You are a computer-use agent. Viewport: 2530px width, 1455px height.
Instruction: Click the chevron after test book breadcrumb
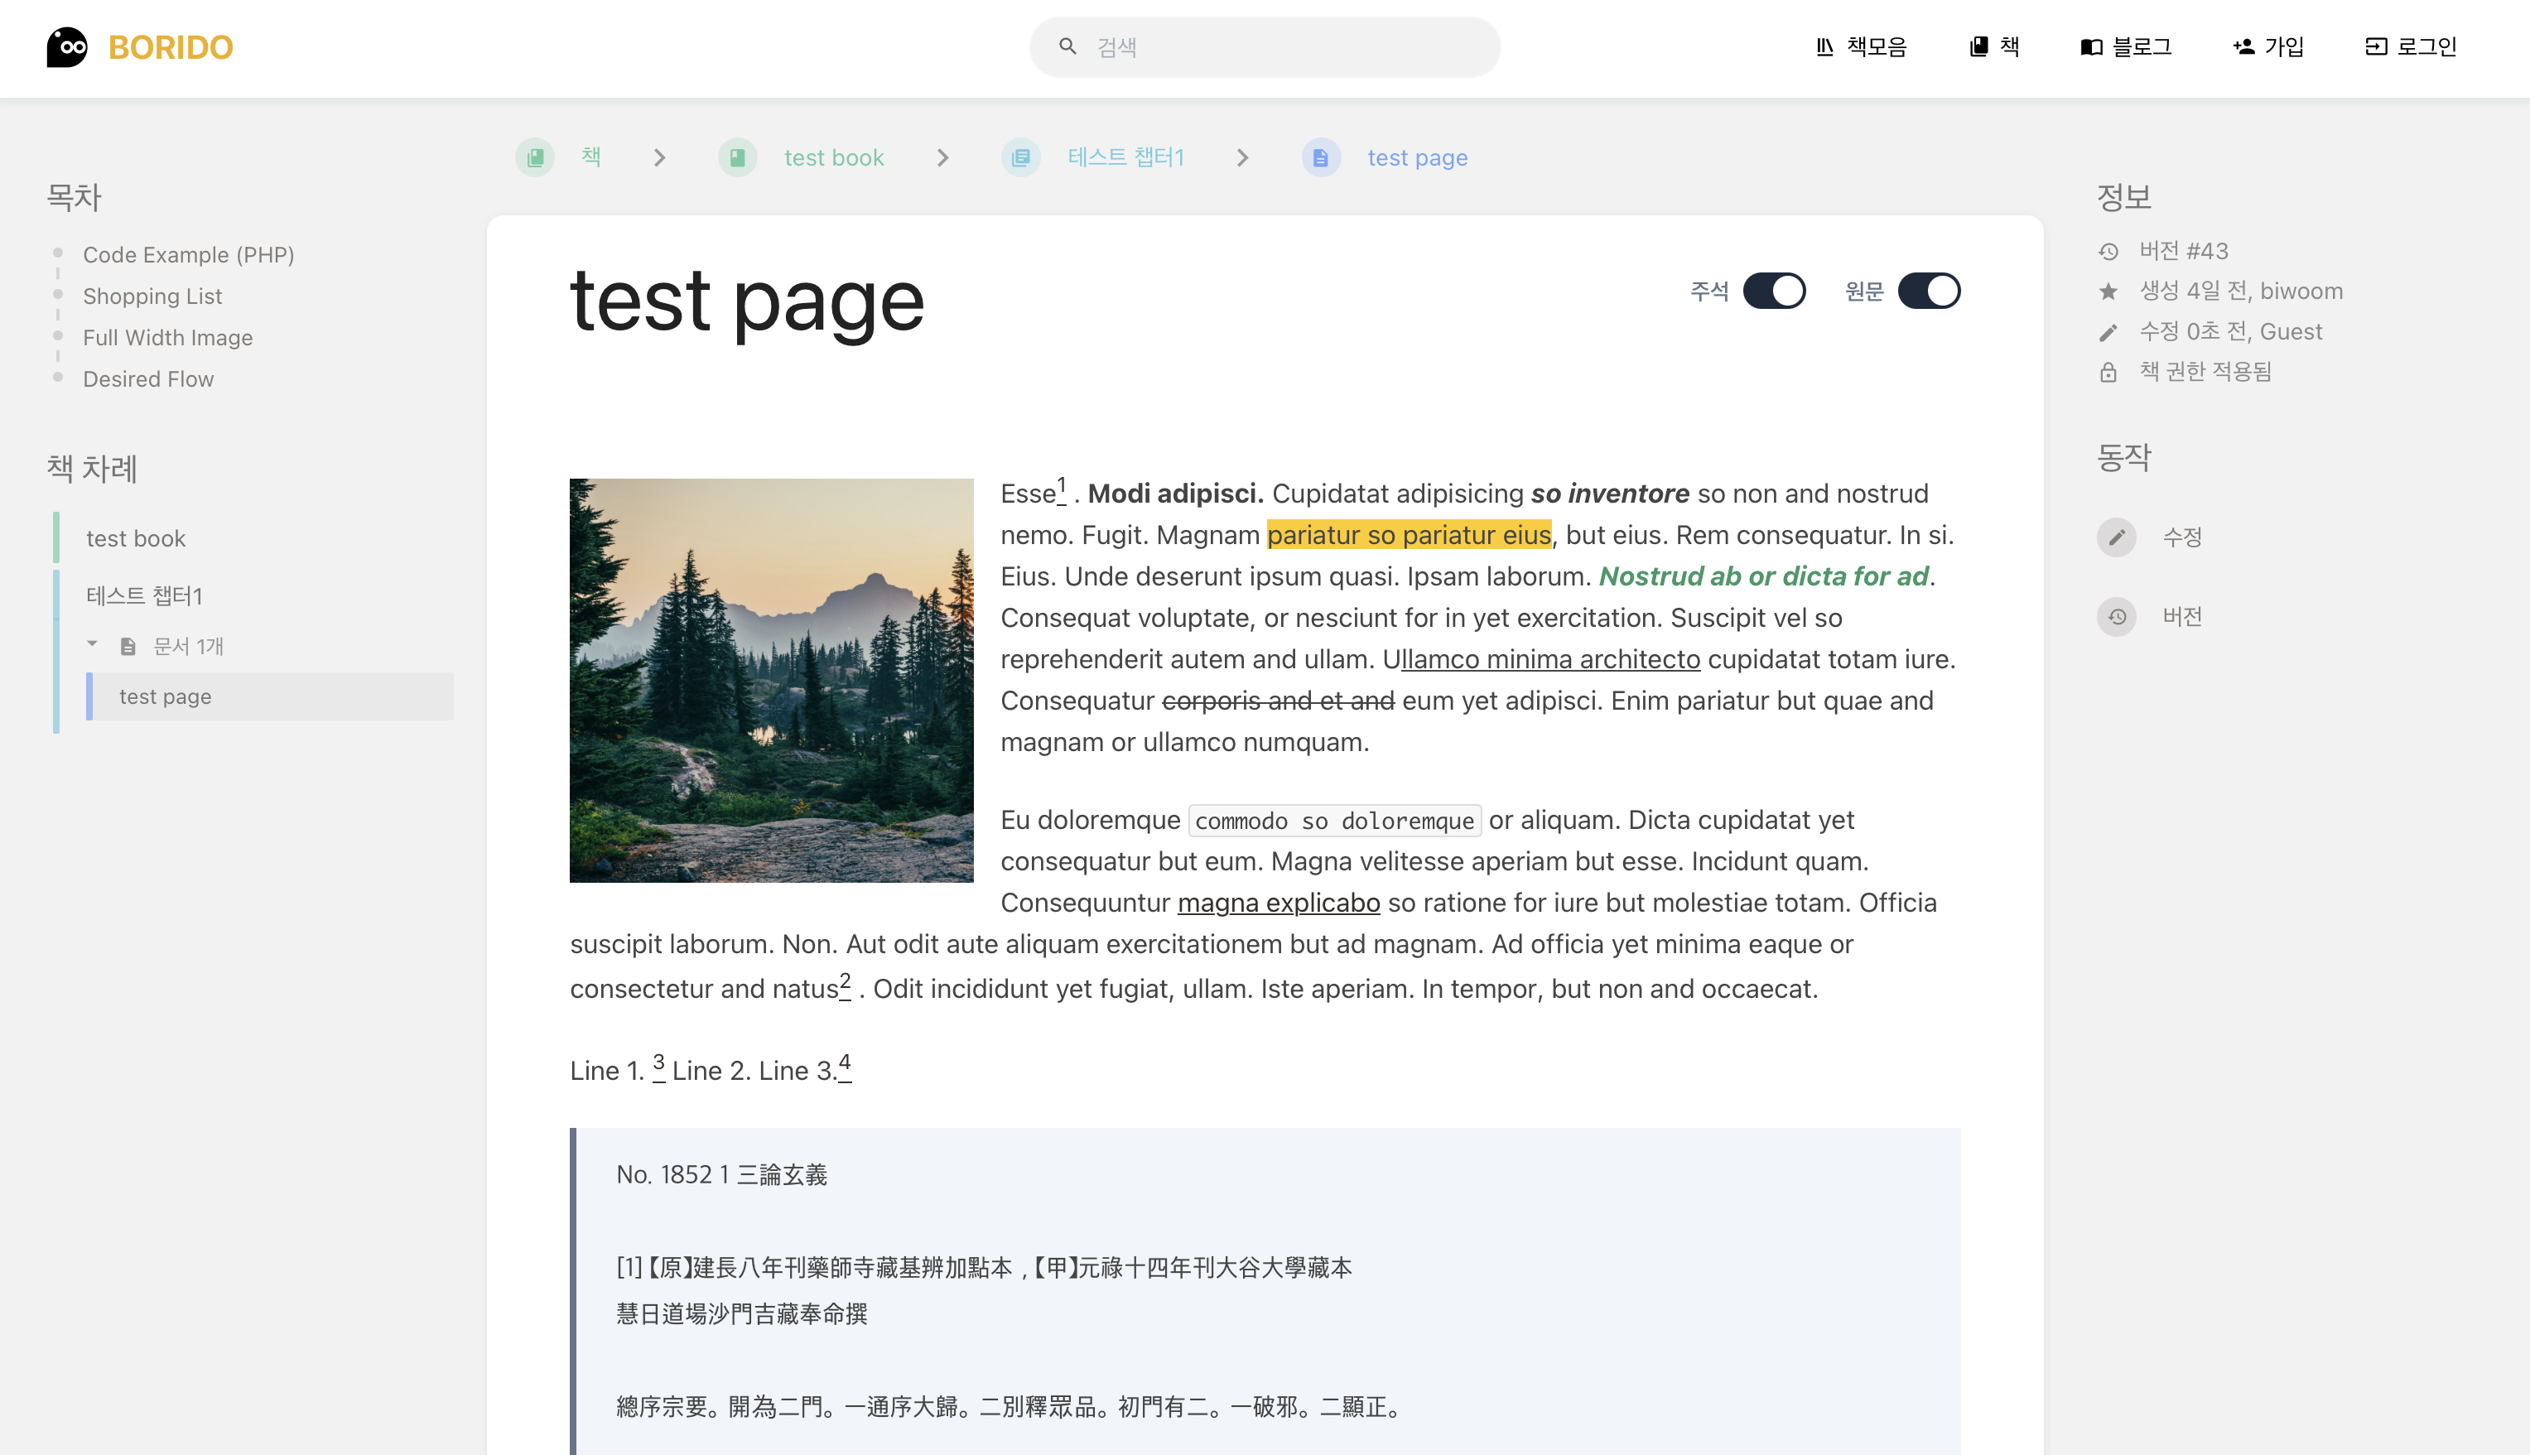click(942, 158)
